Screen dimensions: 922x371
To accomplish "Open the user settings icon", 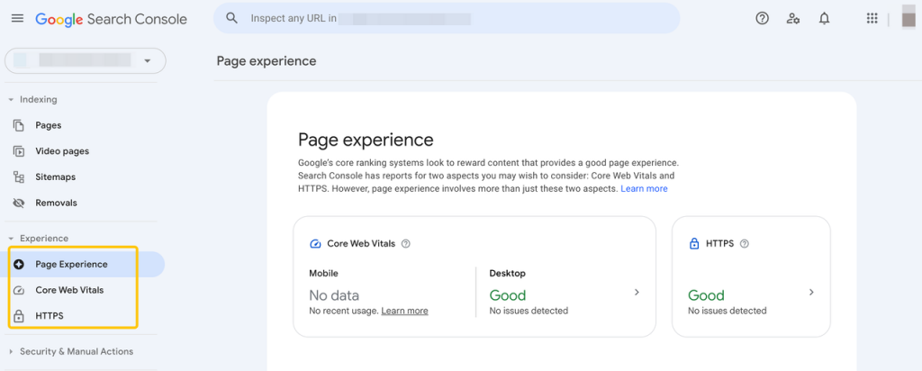I will tap(793, 18).
